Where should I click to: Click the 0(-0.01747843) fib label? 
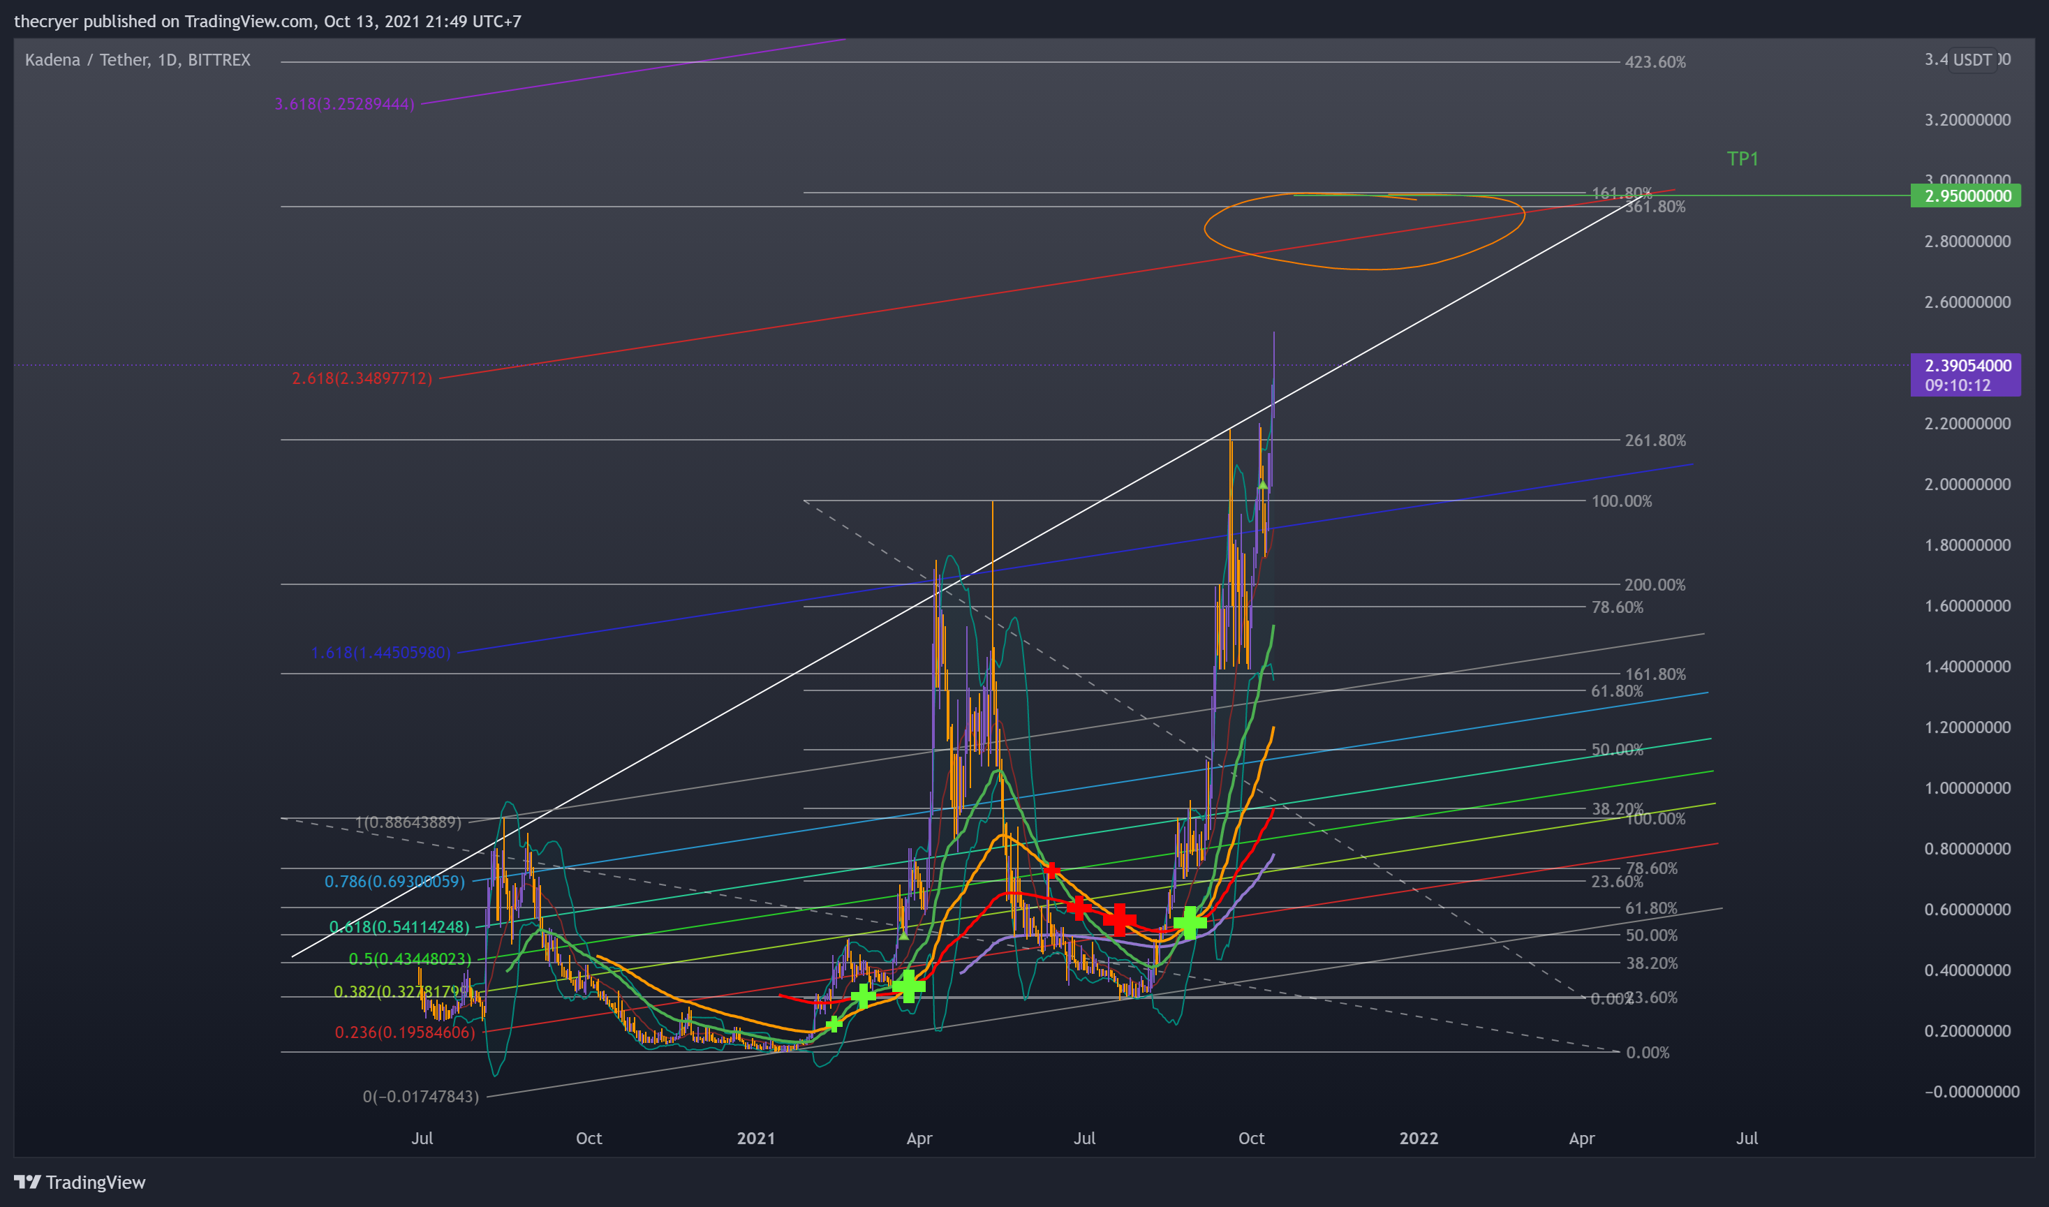coord(420,1097)
